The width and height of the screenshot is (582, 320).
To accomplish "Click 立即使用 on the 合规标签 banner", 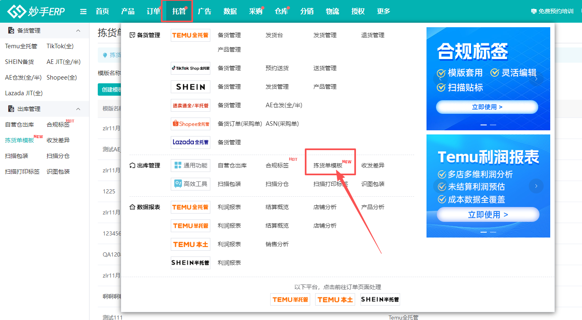I will [487, 107].
